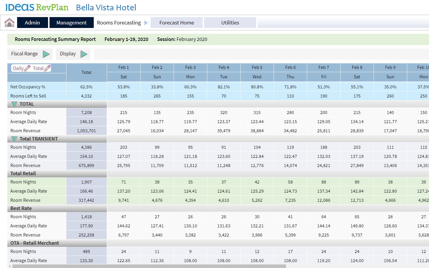Click the home house icon
The height and width of the screenshot is (268, 429).
coord(9,23)
